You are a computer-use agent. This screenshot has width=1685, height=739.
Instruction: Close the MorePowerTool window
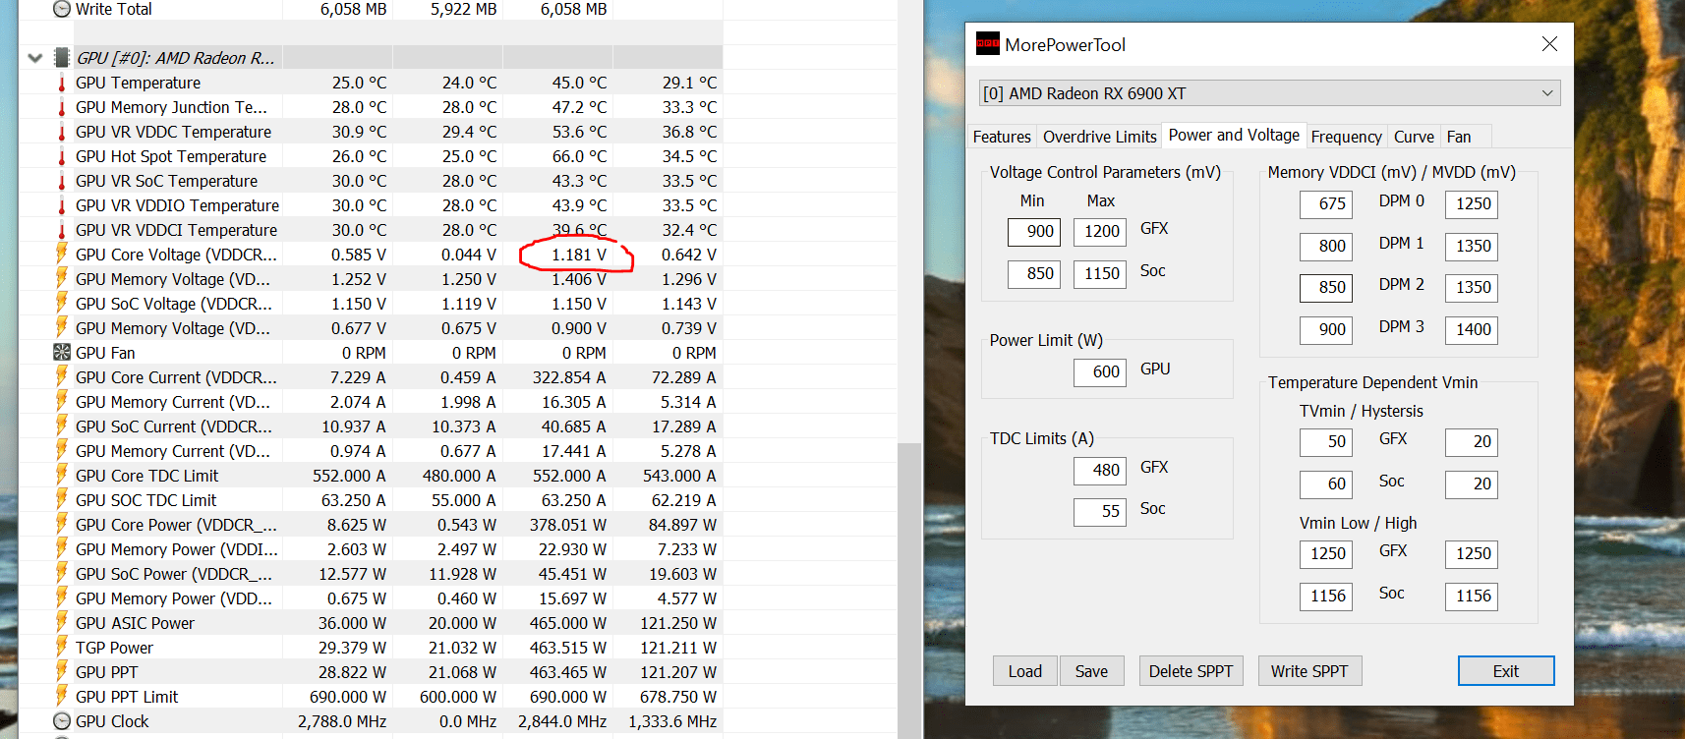pyautogui.click(x=1549, y=44)
